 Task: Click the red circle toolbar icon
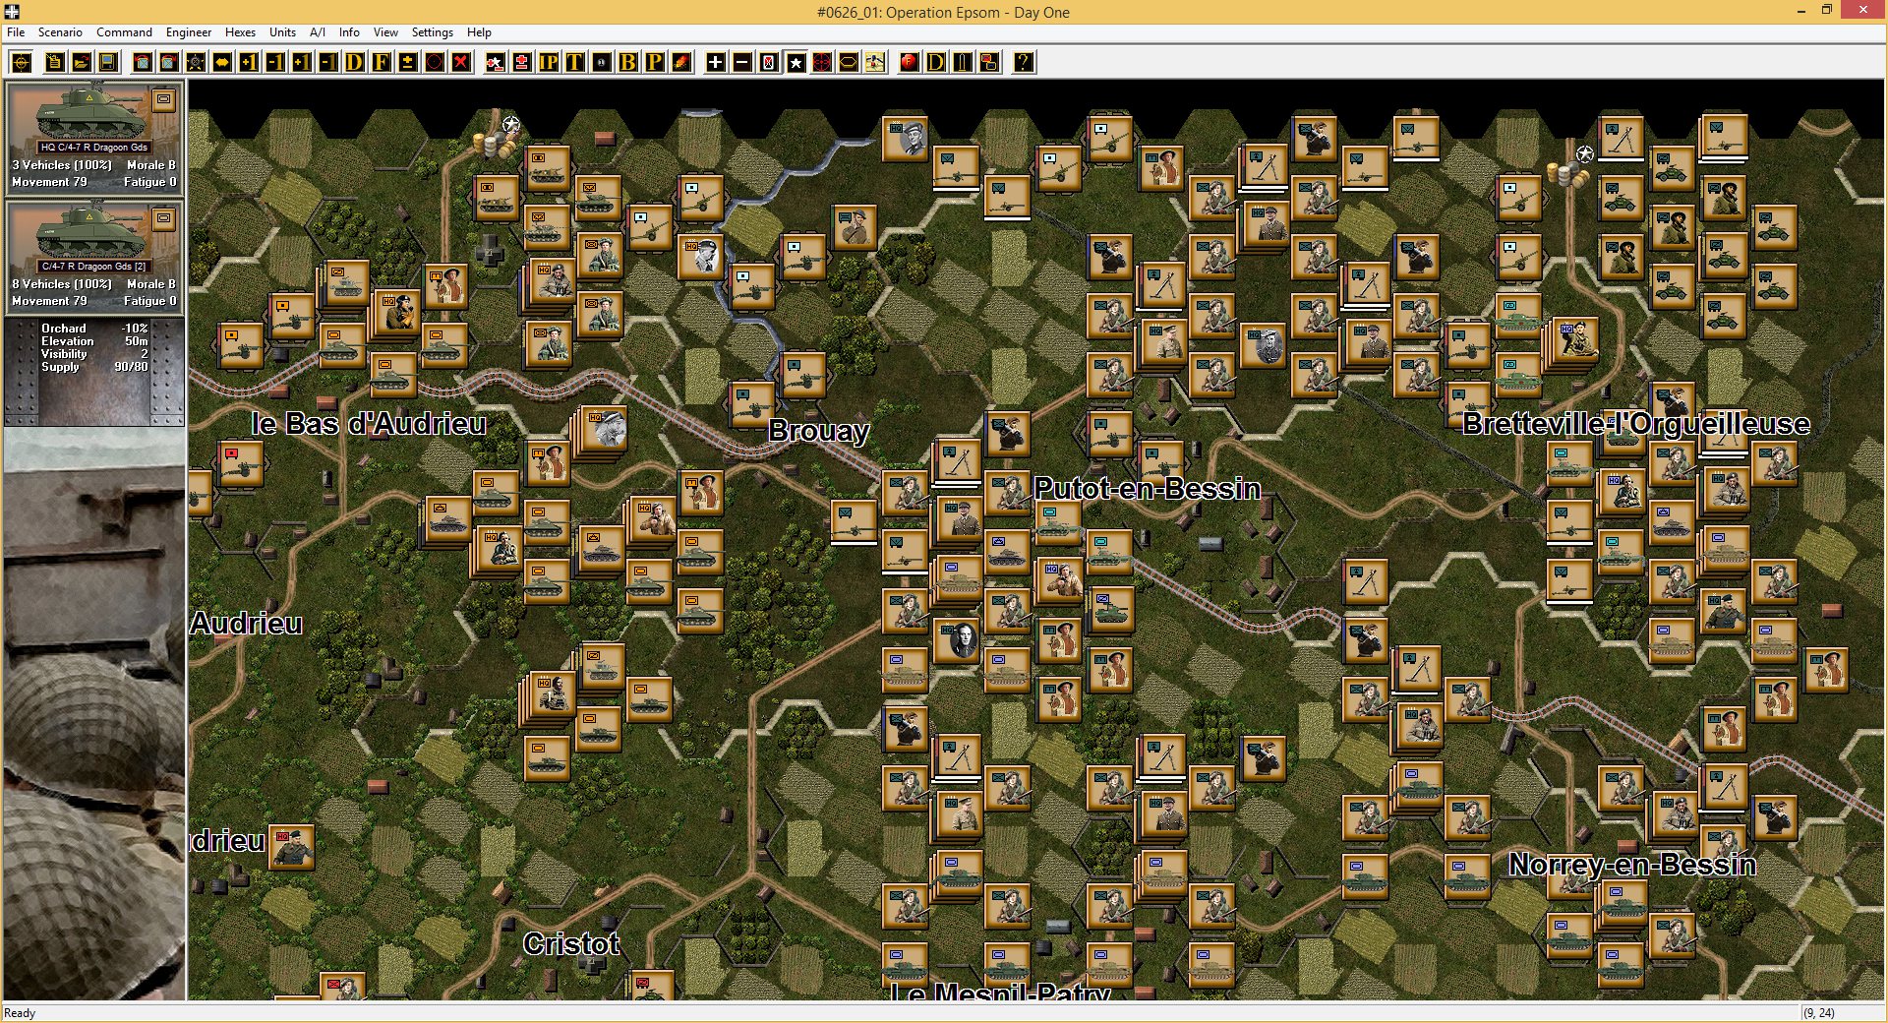tap(434, 63)
